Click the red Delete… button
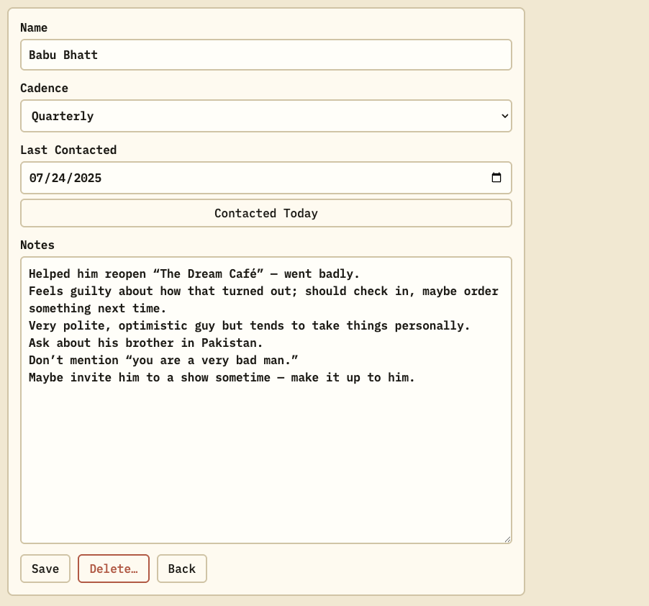Image resolution: width=649 pixels, height=606 pixels. pyautogui.click(x=114, y=569)
